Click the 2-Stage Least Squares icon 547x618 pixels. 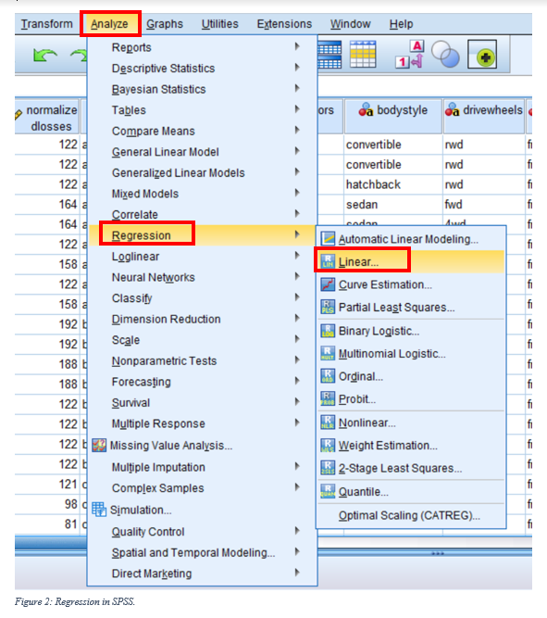coord(328,468)
